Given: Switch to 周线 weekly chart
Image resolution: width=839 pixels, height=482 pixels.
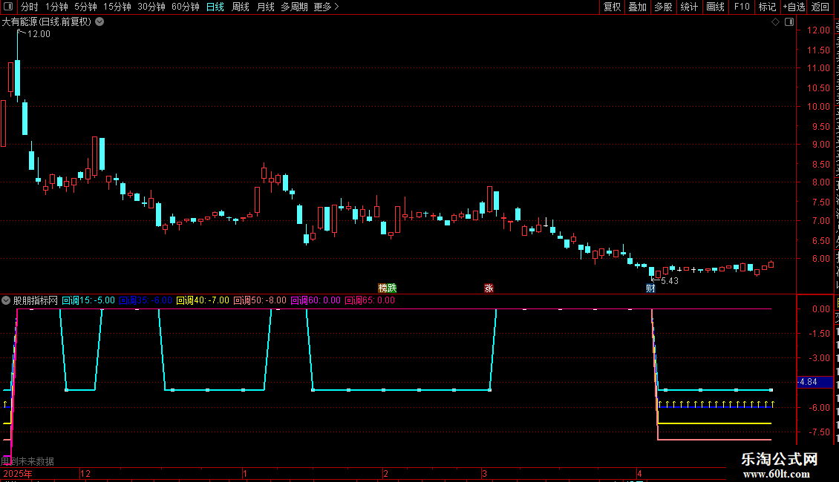Looking at the screenshot, I should [241, 7].
